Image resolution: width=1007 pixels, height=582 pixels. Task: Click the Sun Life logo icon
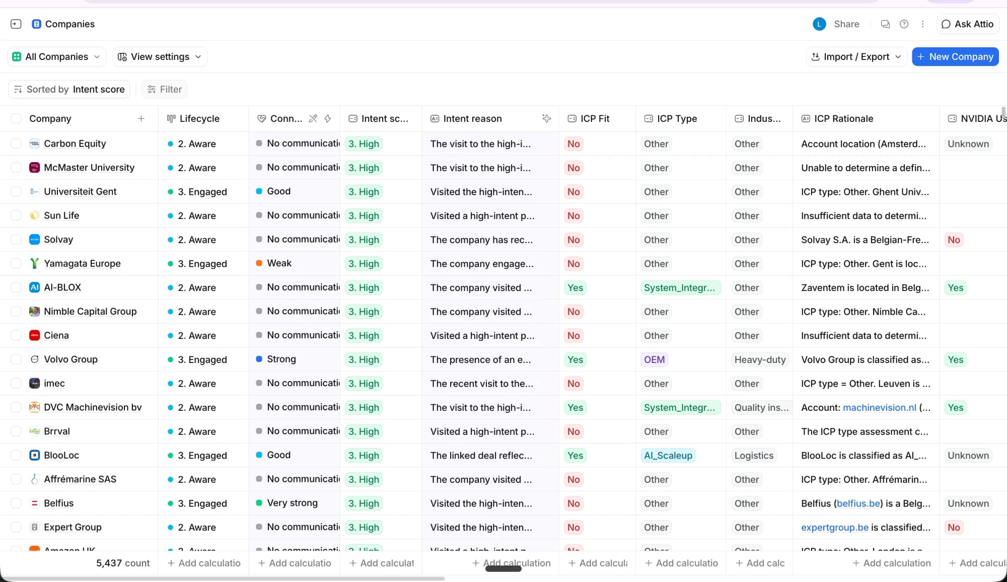34,215
